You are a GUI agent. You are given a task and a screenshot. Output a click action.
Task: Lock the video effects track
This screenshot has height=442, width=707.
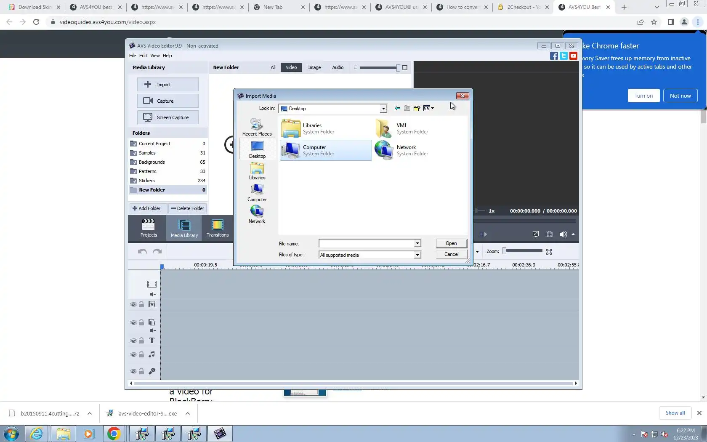pos(141,304)
